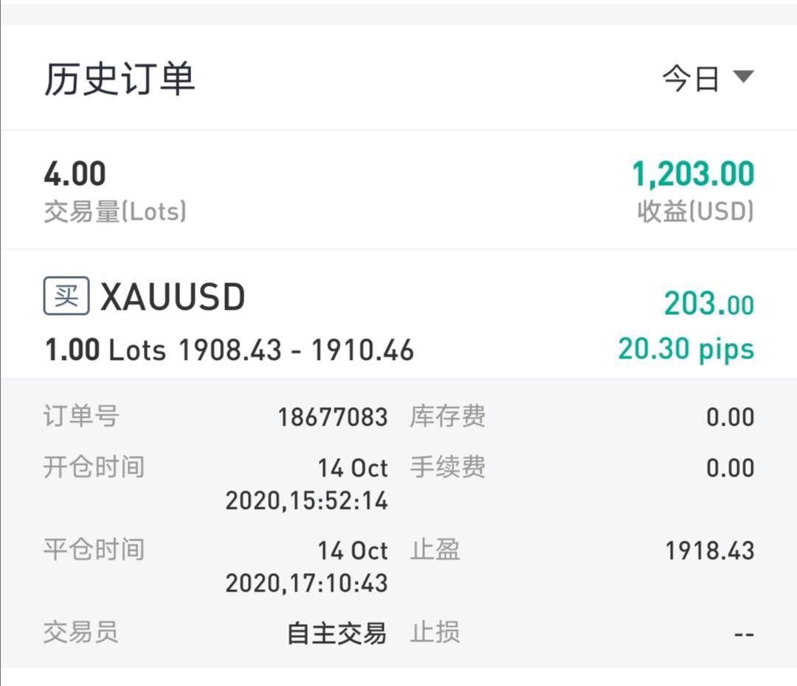Image resolution: width=797 pixels, height=686 pixels.
Task: Click the opening time 15:52:14 value
Action: pyautogui.click(x=306, y=501)
